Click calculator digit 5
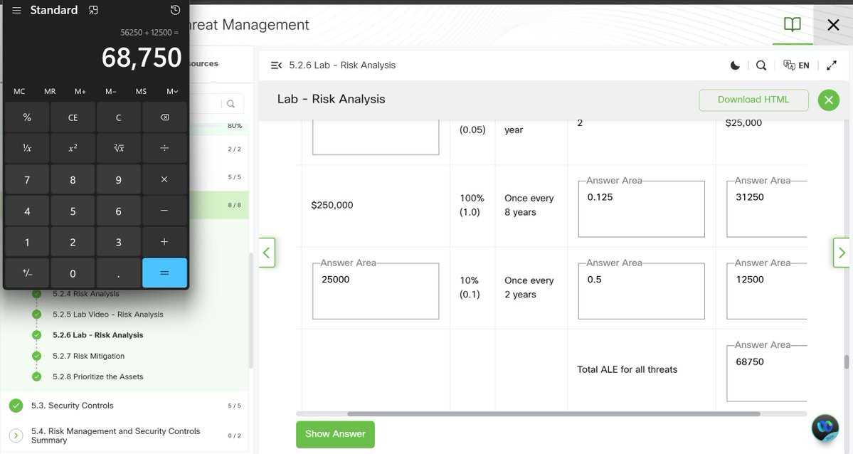853x454 pixels. pos(73,211)
